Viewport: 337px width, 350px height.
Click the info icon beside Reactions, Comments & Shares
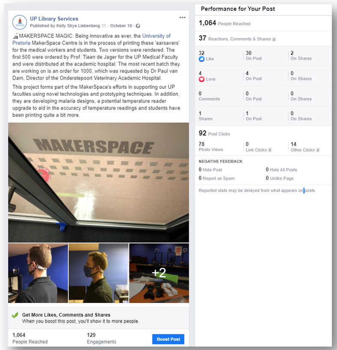tap(274, 39)
